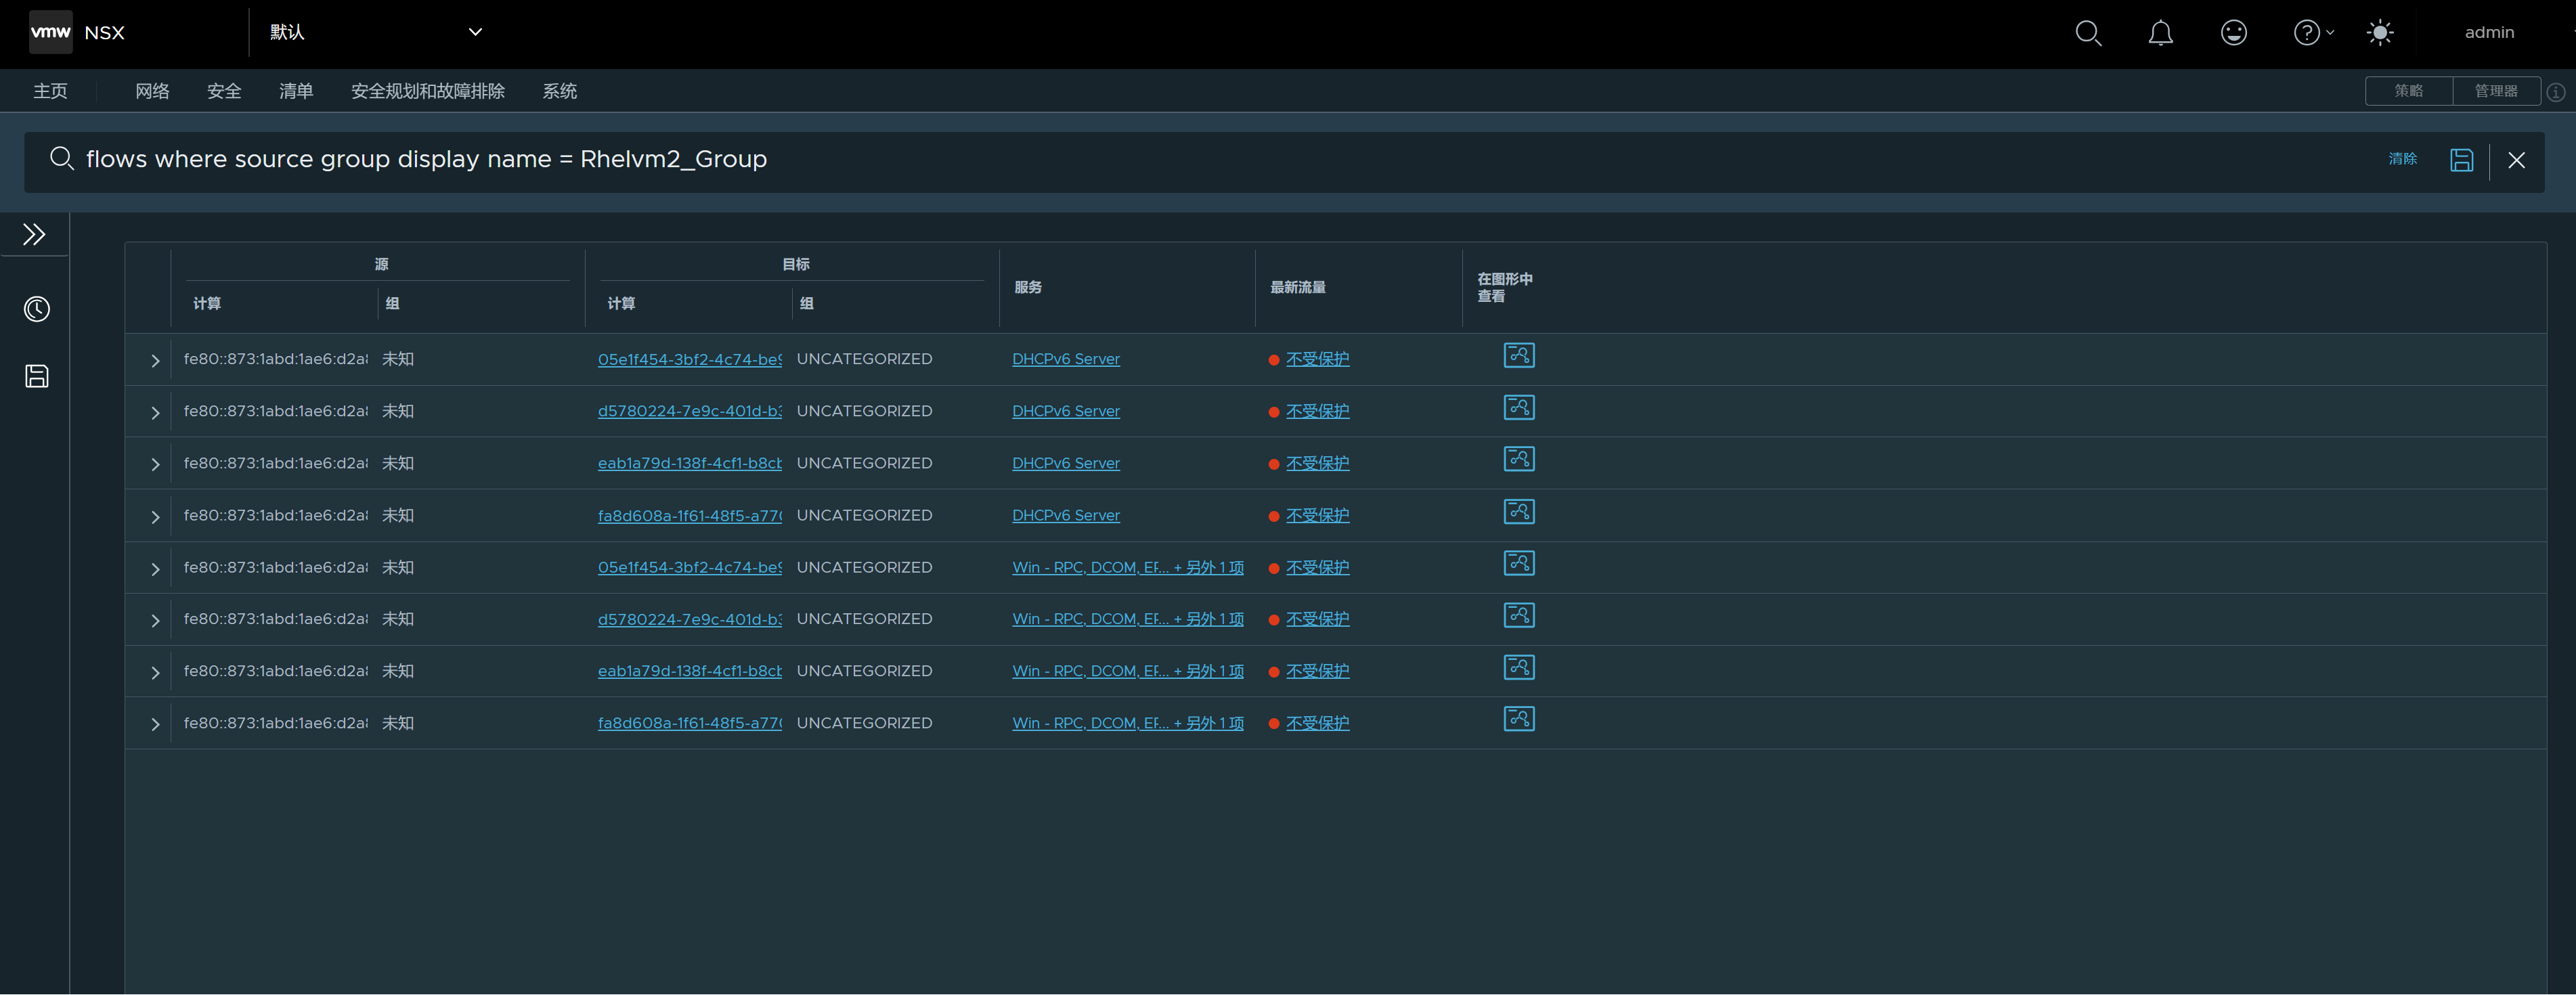View 05e1f454 Win - RPC flow in graph
The image size is (2576, 995).
(x=1518, y=563)
